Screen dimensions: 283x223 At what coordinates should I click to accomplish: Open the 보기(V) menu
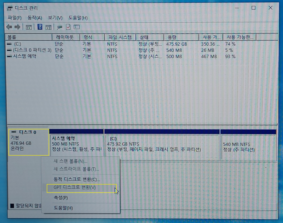(x=55, y=18)
